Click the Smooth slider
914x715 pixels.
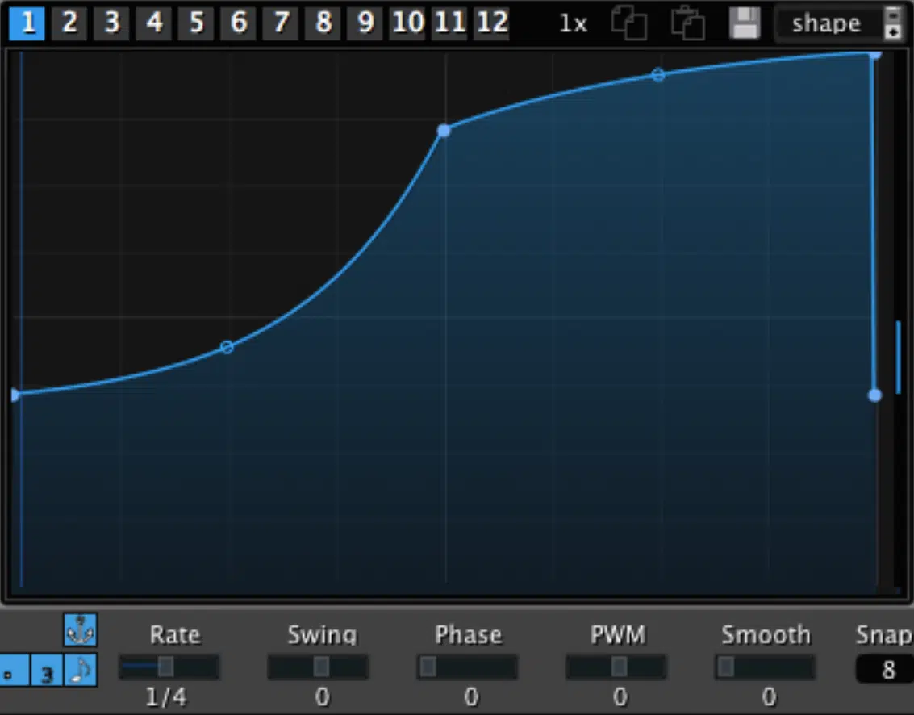(766, 667)
